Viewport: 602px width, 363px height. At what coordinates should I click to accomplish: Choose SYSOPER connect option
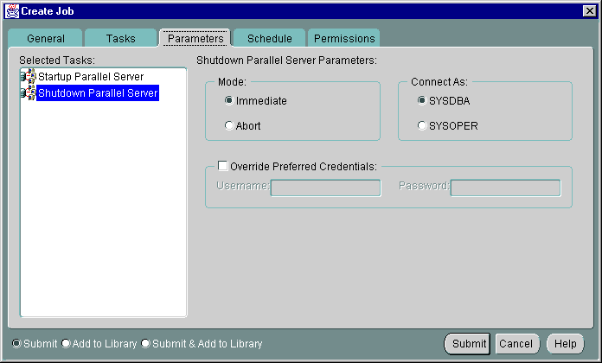(422, 126)
